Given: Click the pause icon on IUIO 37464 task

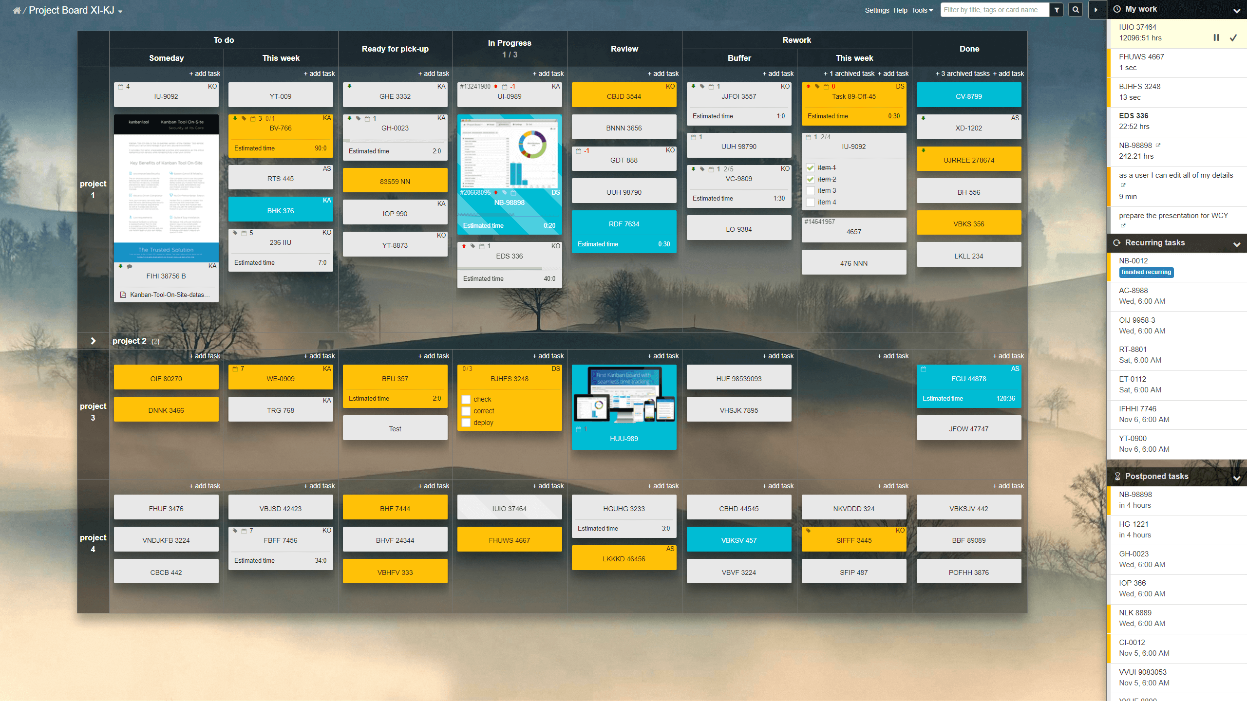Looking at the screenshot, I should click(x=1217, y=37).
